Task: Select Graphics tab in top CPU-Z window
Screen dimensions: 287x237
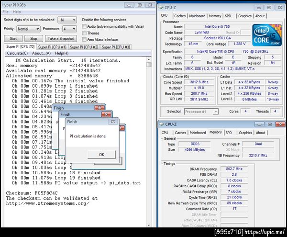Action: point(245,16)
